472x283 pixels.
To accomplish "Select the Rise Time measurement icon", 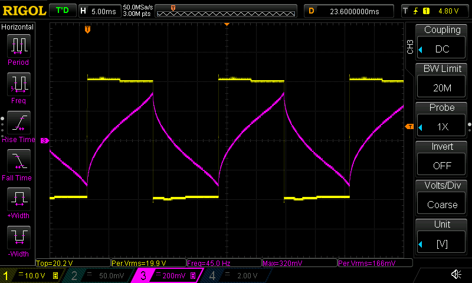I will pos(19,123).
